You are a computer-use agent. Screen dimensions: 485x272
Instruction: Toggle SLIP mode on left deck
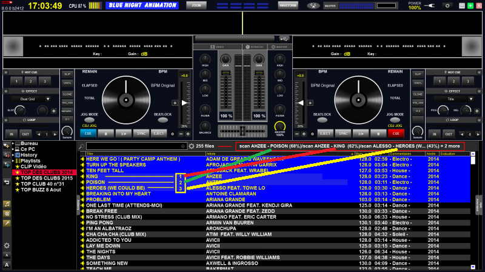[67, 74]
